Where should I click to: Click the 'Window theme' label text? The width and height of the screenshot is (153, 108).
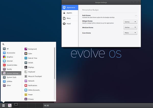[x=88, y=28]
